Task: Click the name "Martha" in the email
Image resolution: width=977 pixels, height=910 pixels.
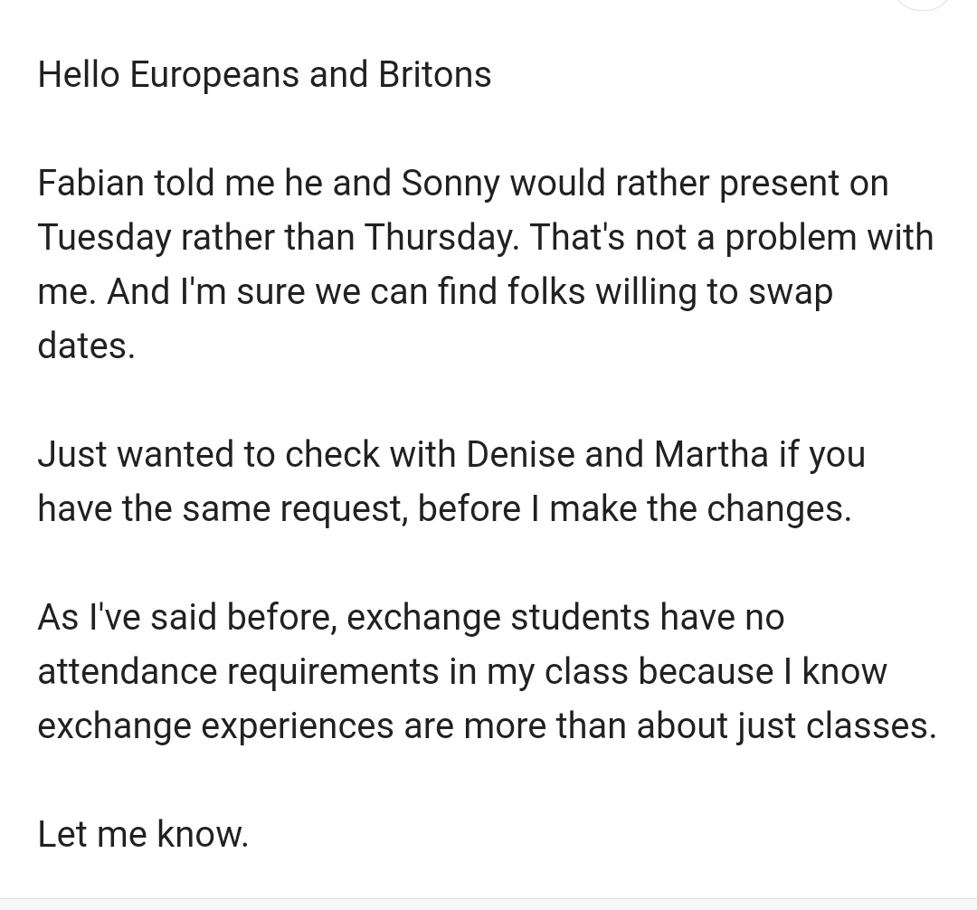Action: point(711,453)
